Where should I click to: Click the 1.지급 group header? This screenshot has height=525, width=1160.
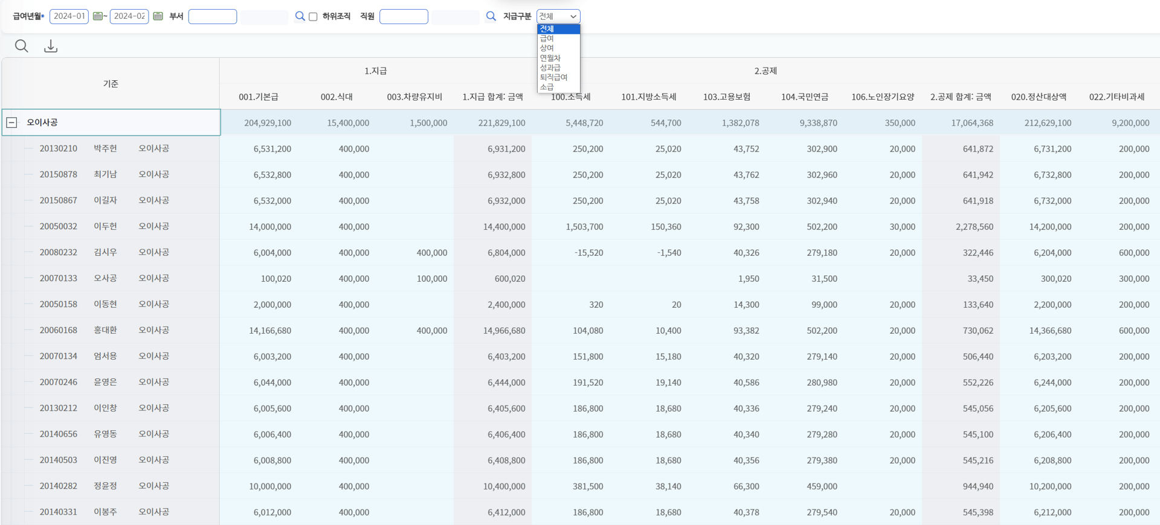(375, 71)
